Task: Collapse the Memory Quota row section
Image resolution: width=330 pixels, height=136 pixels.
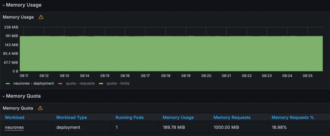Action: click(4, 96)
